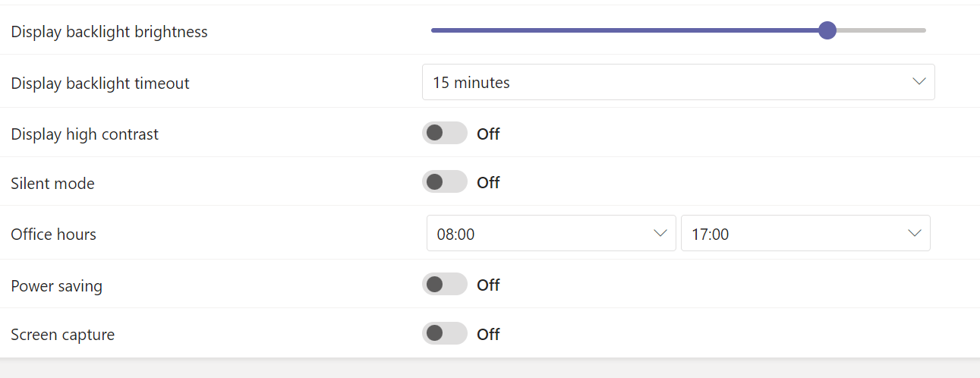Enable the Power saving toggle
This screenshot has height=378, width=980.
[x=444, y=285]
